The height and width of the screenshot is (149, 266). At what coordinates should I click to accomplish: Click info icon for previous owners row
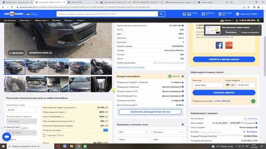click(183, 87)
